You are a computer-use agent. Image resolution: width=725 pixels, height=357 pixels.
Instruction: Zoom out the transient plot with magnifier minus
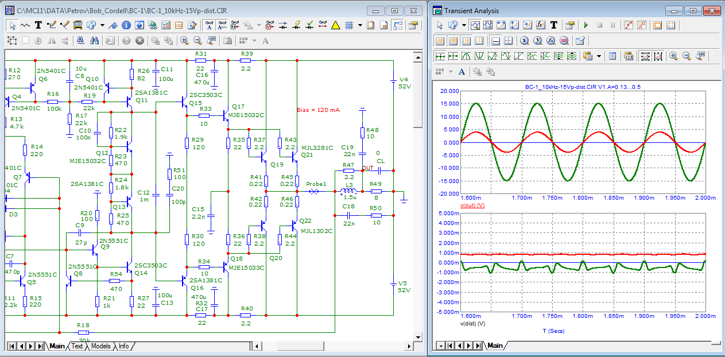(x=687, y=56)
